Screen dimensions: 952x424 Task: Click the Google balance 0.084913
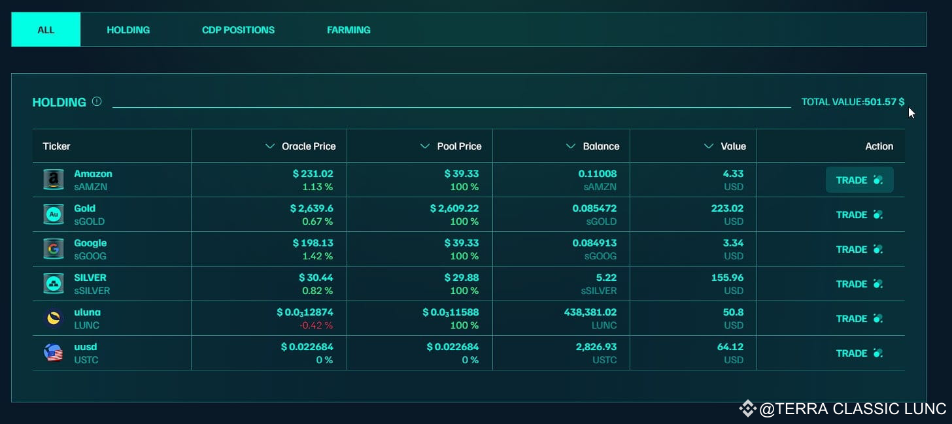pyautogui.click(x=594, y=243)
